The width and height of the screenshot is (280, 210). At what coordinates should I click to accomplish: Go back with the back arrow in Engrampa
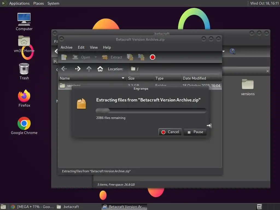tap(64, 69)
